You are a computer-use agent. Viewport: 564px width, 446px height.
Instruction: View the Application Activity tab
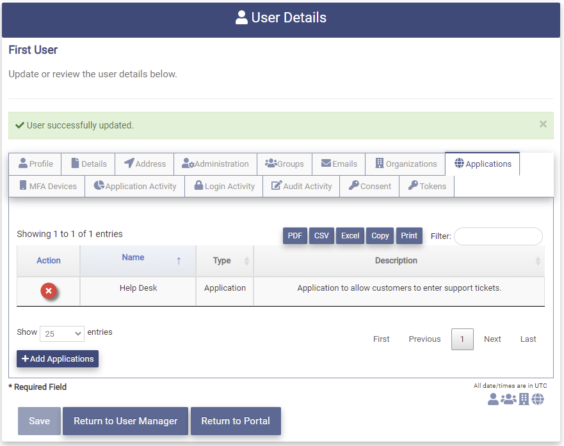(135, 186)
